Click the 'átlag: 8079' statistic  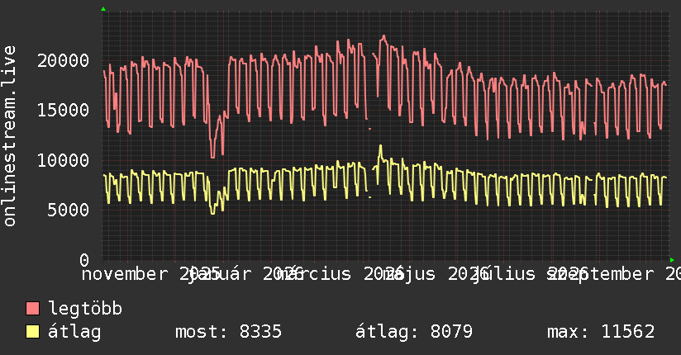tap(414, 332)
